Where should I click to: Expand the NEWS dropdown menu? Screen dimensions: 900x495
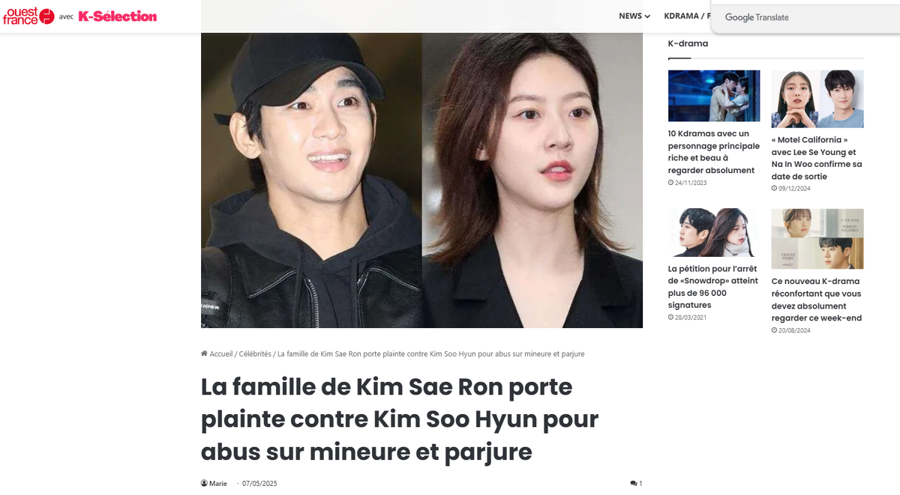(634, 16)
